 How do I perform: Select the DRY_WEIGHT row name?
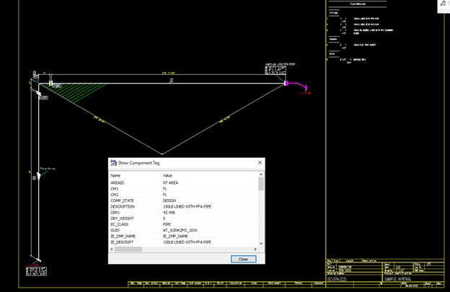click(x=122, y=218)
